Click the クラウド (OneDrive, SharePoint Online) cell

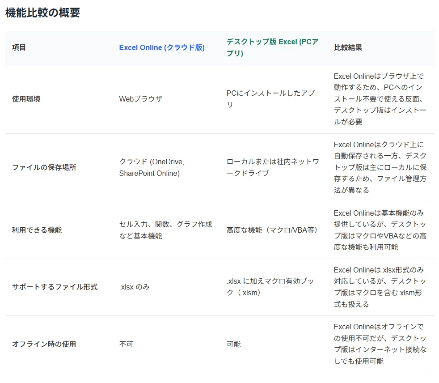[152, 167]
